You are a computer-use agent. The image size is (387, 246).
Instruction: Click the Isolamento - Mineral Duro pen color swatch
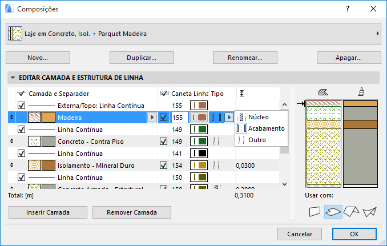[199, 165]
